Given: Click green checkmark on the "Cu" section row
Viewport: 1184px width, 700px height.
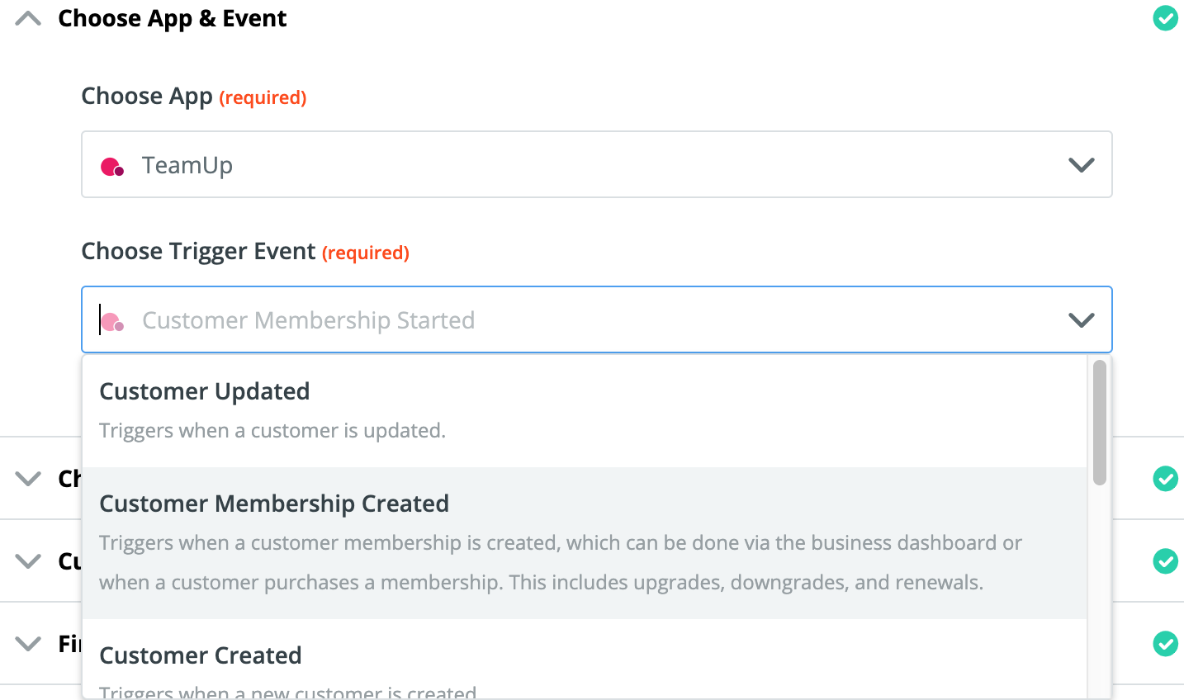Looking at the screenshot, I should pos(1165,561).
